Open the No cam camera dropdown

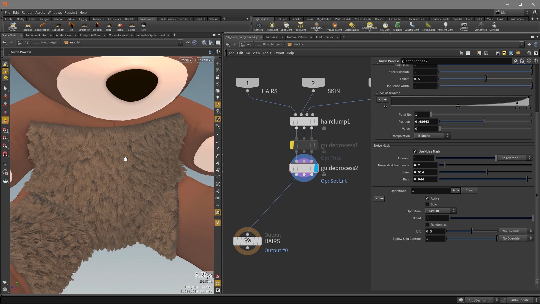tap(204, 60)
